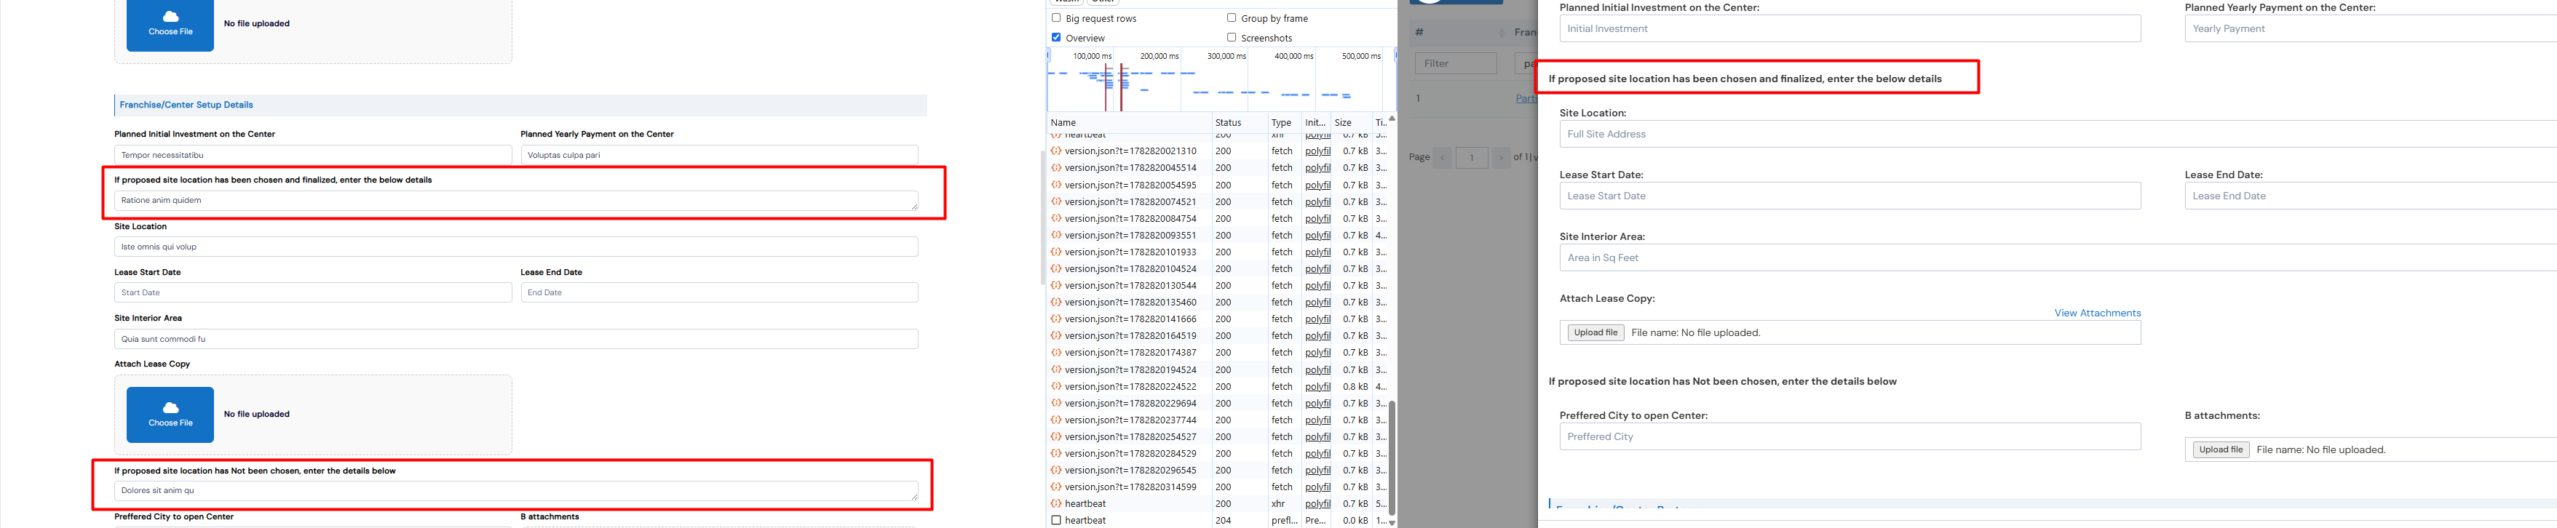Screen dimensions: 2557x528
Task: Click JSON icon of version.json?t=1782820135460 row
Action: coord(1057,303)
